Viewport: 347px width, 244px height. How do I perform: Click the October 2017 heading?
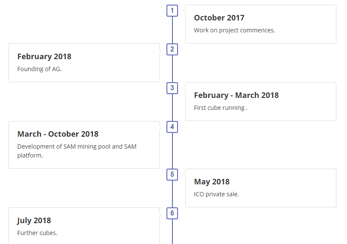pos(219,18)
